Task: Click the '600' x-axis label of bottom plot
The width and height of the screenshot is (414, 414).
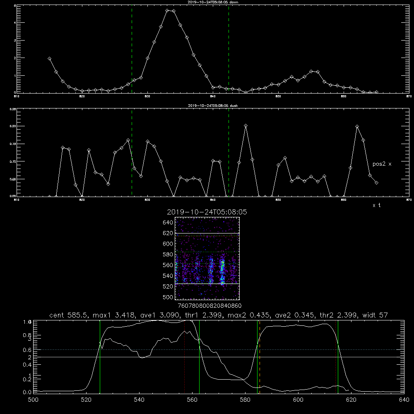Action: [x=298, y=400]
